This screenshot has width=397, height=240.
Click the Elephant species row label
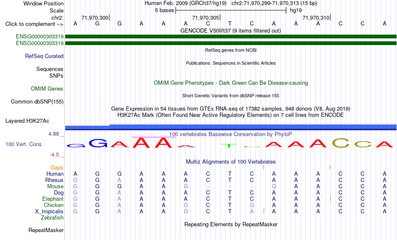click(x=53, y=199)
